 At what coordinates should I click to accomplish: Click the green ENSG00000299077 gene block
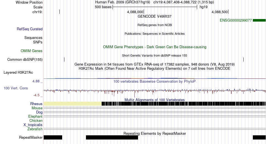coord(259,20)
